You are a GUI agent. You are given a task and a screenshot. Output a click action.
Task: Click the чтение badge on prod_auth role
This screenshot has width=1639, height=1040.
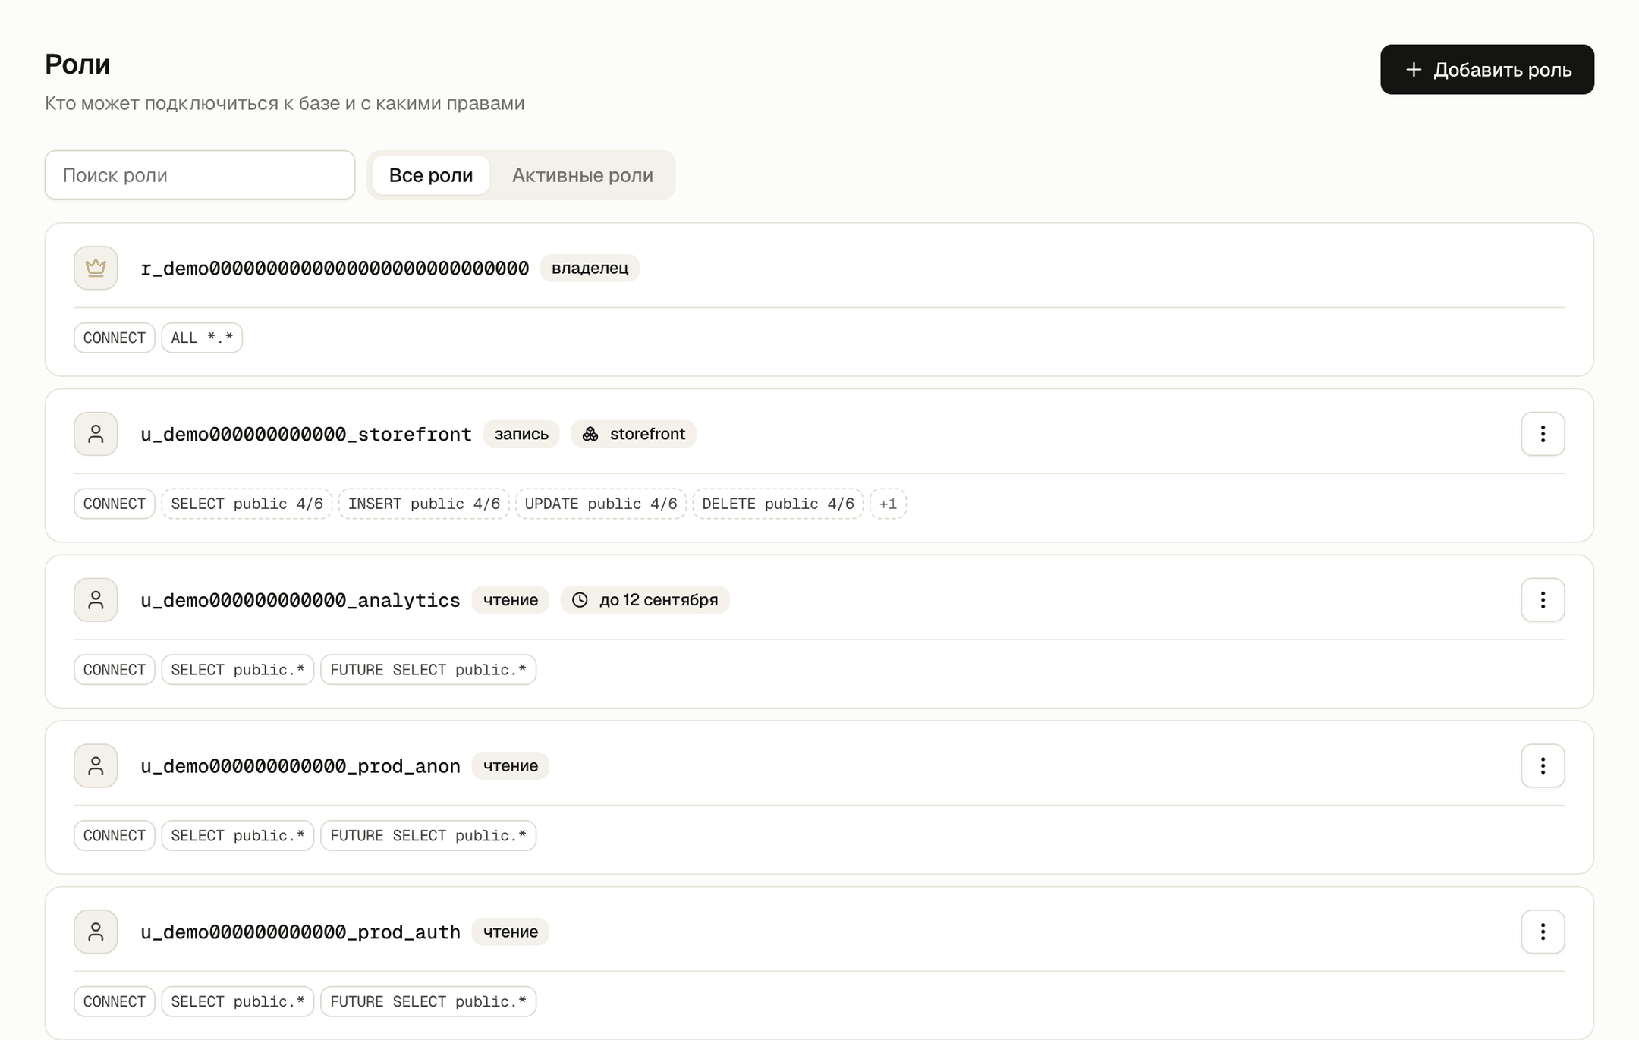510,932
